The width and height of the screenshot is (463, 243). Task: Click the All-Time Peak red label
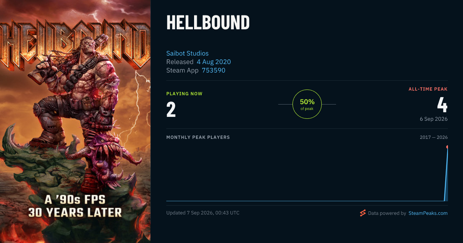[x=428, y=89]
